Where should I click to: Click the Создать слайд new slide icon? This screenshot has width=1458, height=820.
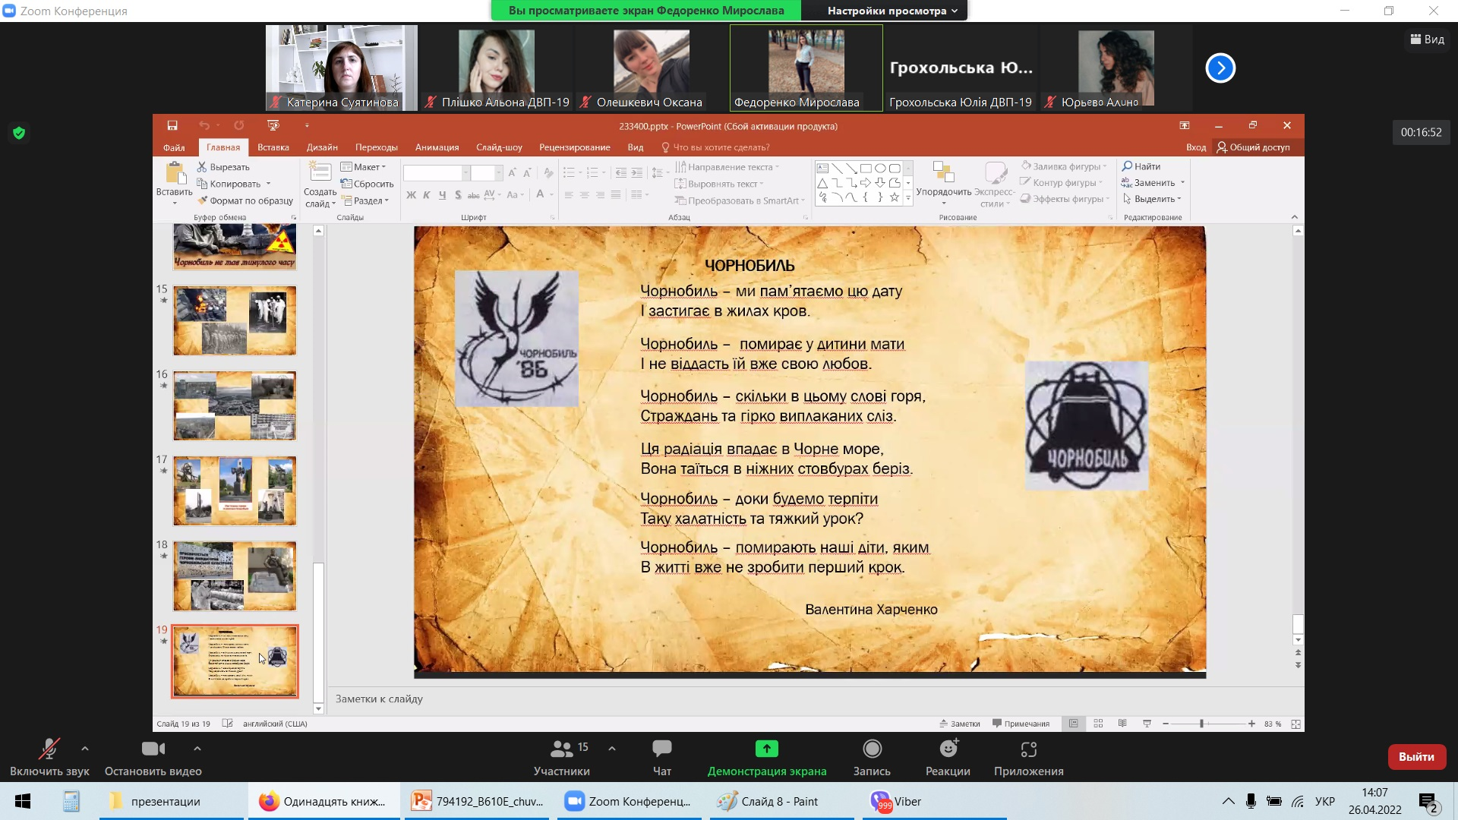click(320, 173)
